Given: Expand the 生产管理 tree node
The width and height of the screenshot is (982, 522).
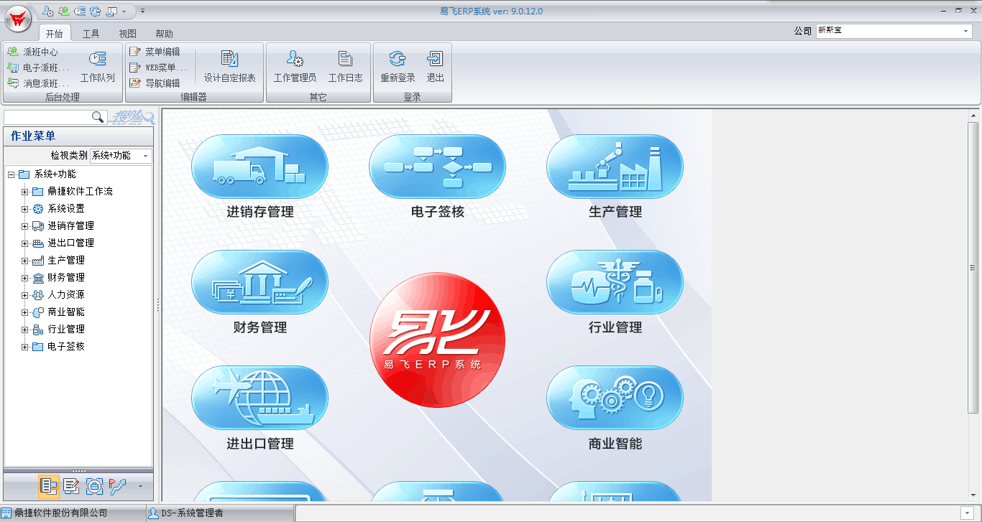Looking at the screenshot, I should click(x=25, y=261).
